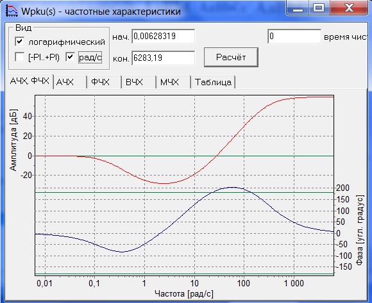This screenshot has height=303, width=372.
Task: Open the ФЧХ tab
Action: [x=104, y=83]
